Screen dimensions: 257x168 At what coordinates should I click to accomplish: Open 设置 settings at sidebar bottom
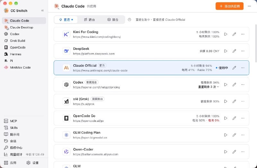click(32, 163)
